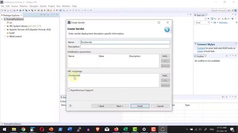The width and height of the screenshot is (238, 133).
Task: Open Brave browser from the taskbar
Action: (x=97, y=129)
